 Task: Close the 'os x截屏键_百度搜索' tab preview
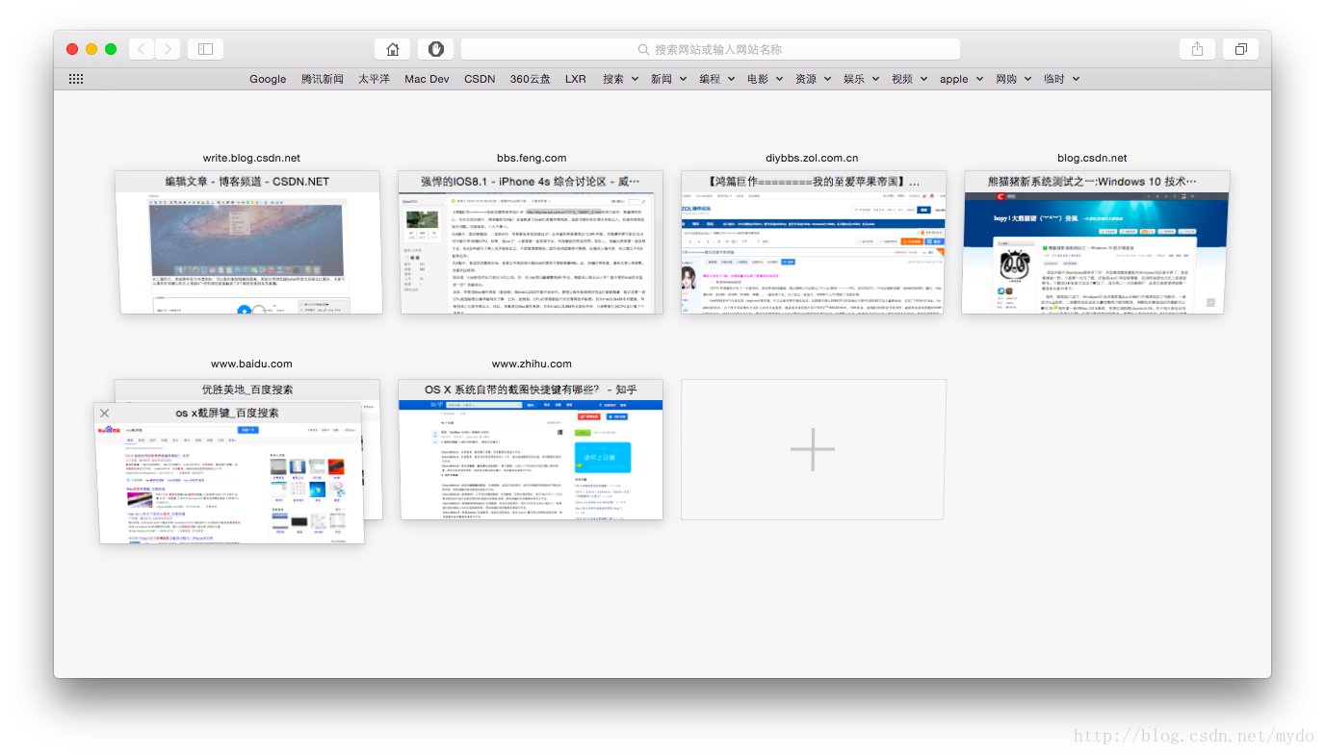pos(105,414)
